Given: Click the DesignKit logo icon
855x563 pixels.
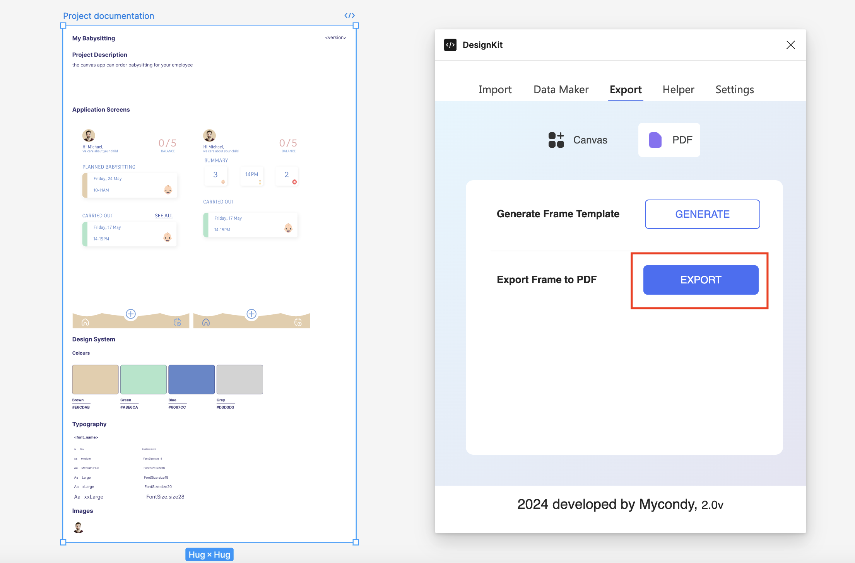Looking at the screenshot, I should click(x=450, y=45).
